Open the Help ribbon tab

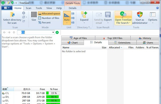[x=59, y=8]
